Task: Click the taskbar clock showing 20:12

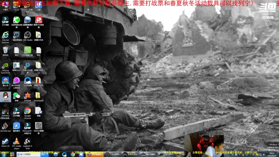Action: point(272,154)
